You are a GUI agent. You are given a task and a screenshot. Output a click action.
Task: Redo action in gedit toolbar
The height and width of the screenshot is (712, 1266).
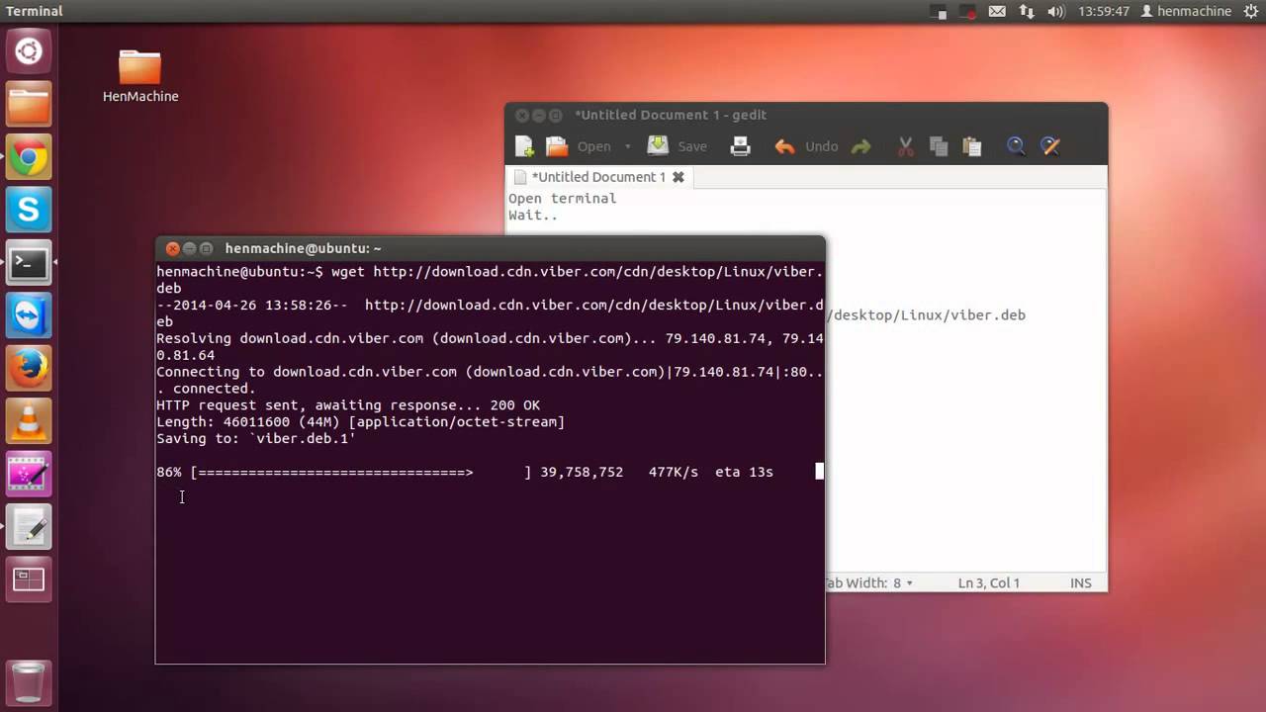coord(861,146)
